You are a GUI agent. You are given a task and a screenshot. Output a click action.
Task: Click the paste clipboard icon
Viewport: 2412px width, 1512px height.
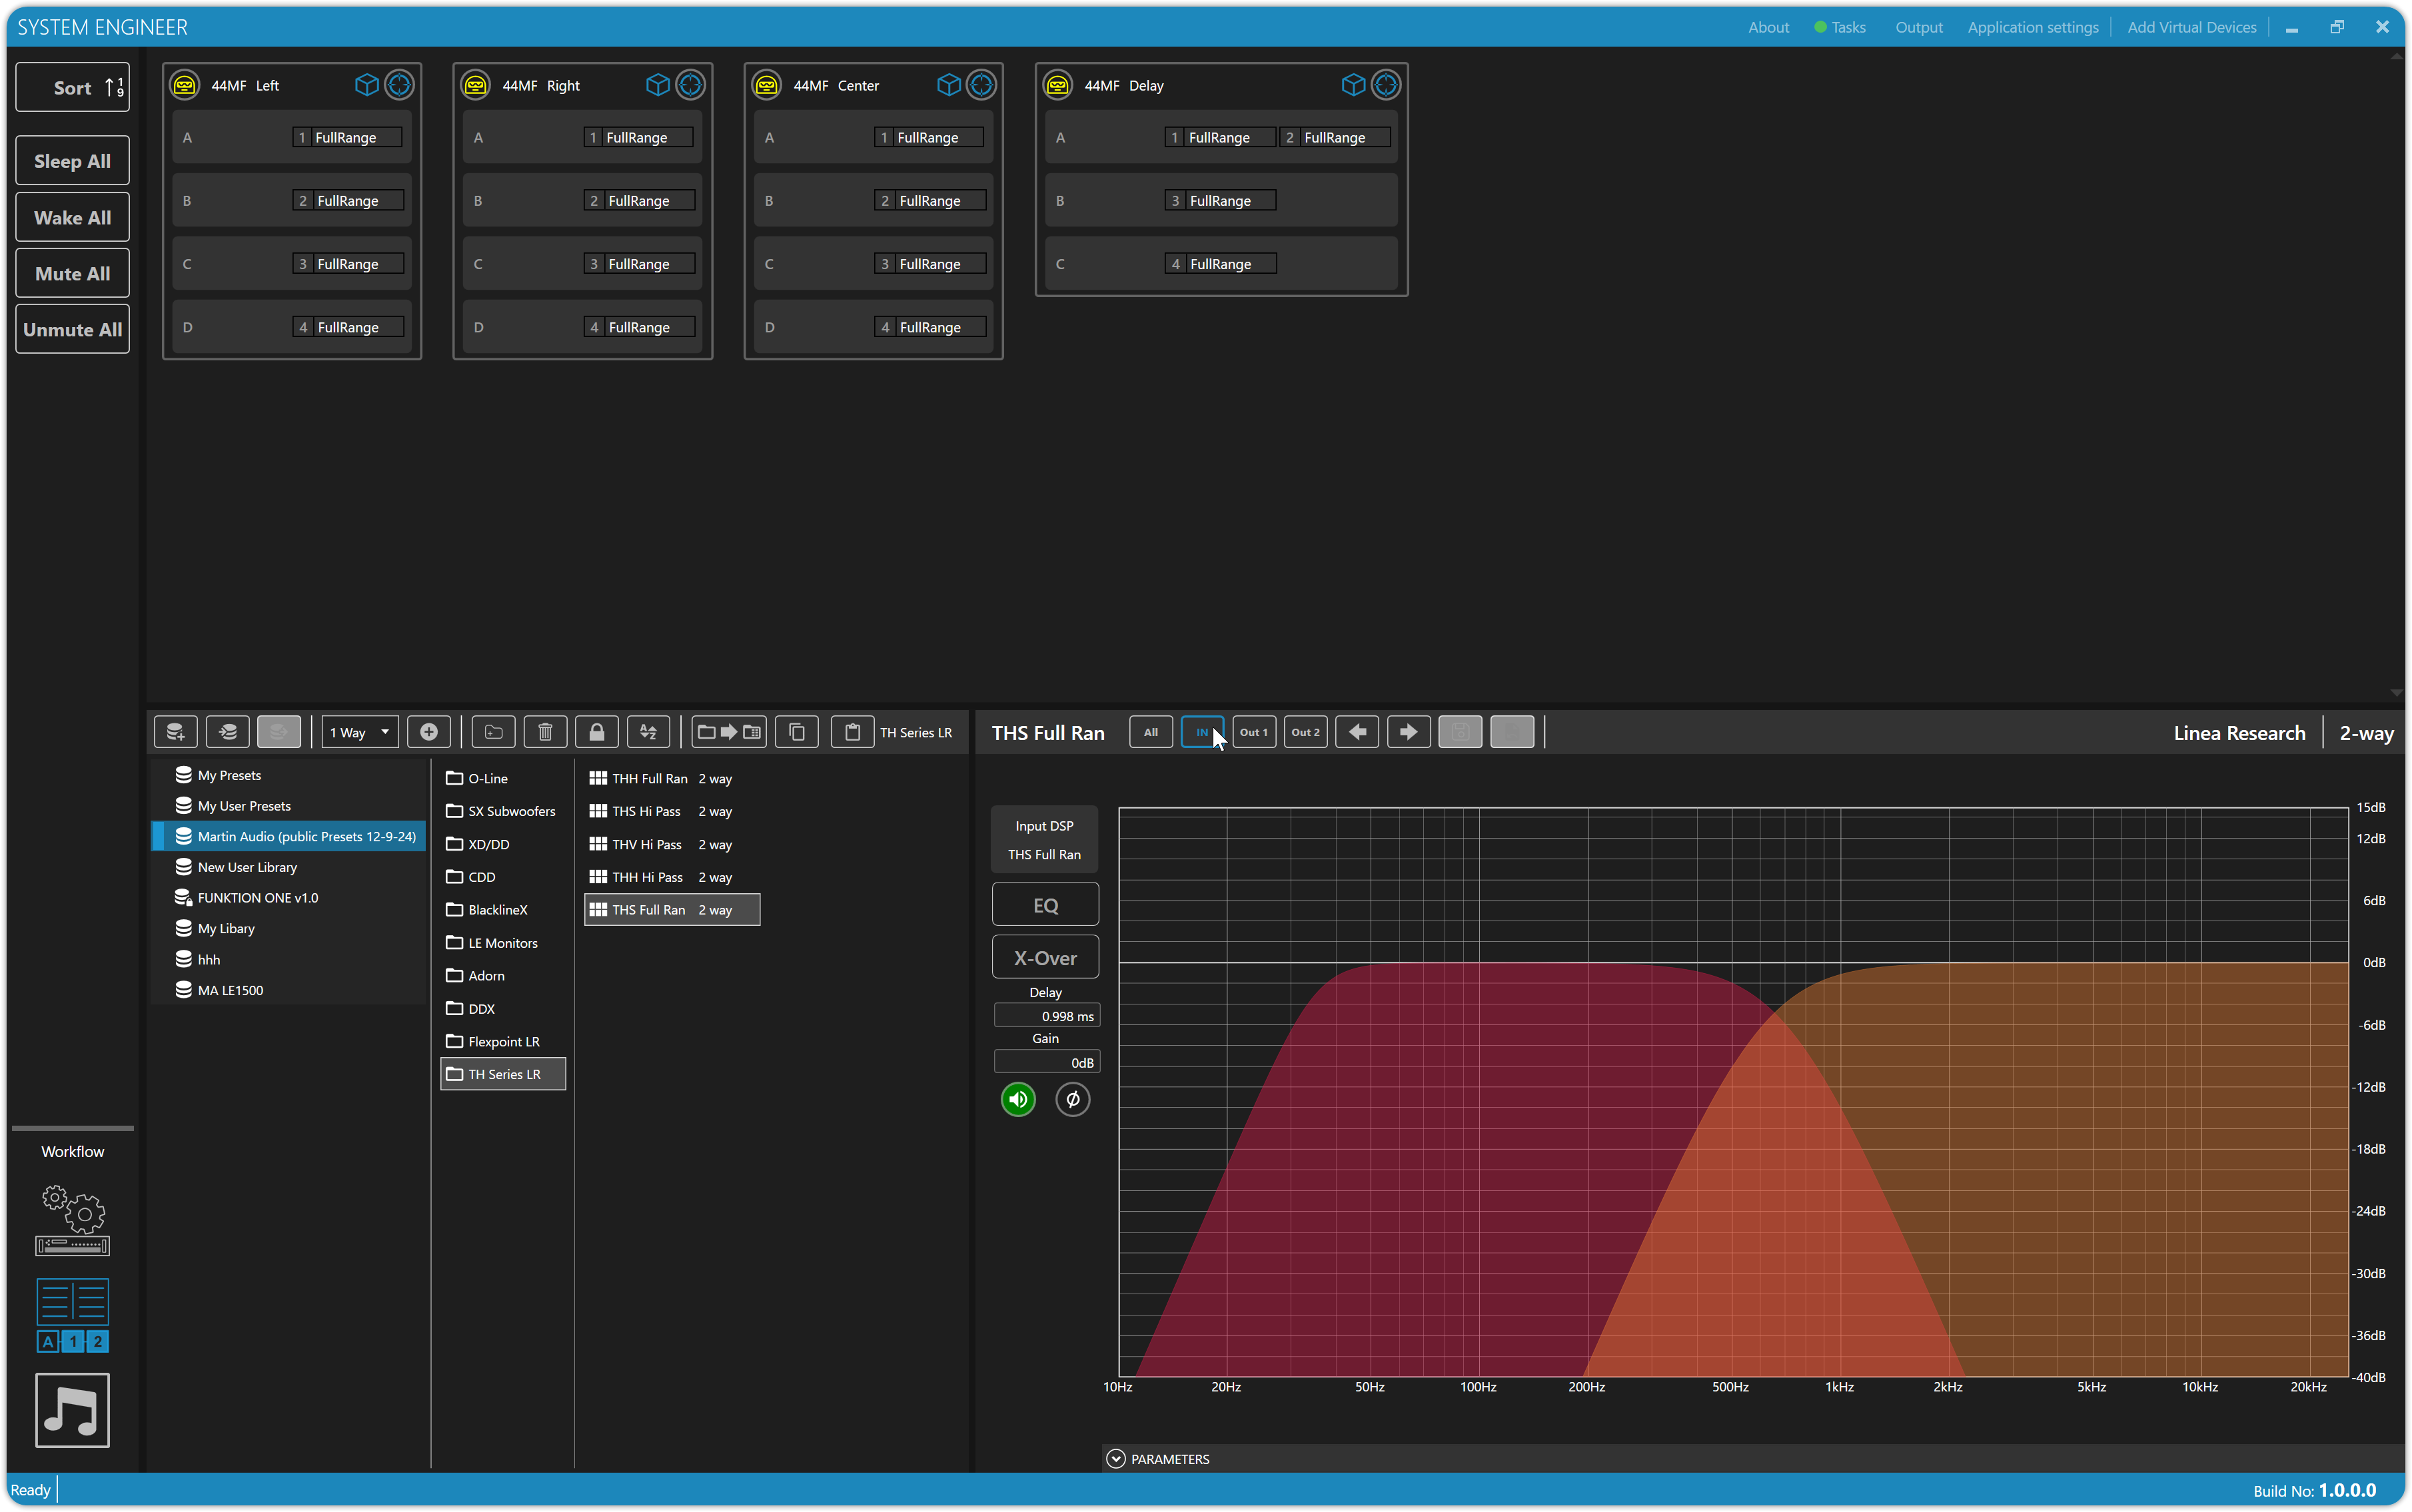[x=852, y=732]
